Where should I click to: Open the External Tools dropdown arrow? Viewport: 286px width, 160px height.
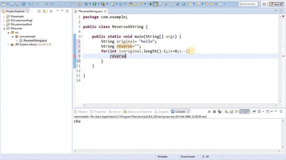107,4
